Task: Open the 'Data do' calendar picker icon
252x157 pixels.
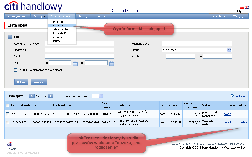Action: [x=112, y=64]
